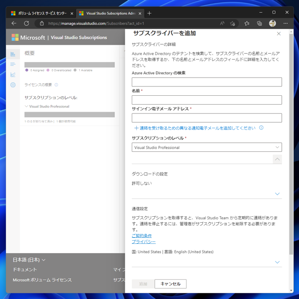Click the browser profile avatar
Viewport: 299px width, 299px height.
click(272, 23)
